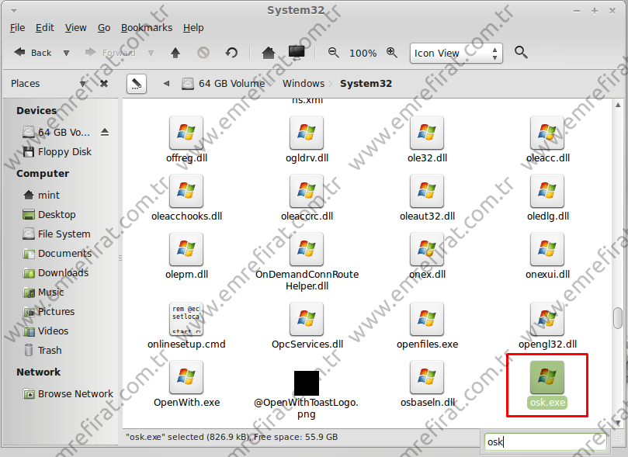Eject the 64 GB volume
Viewport: 628px width, 457px height.
click(x=105, y=132)
